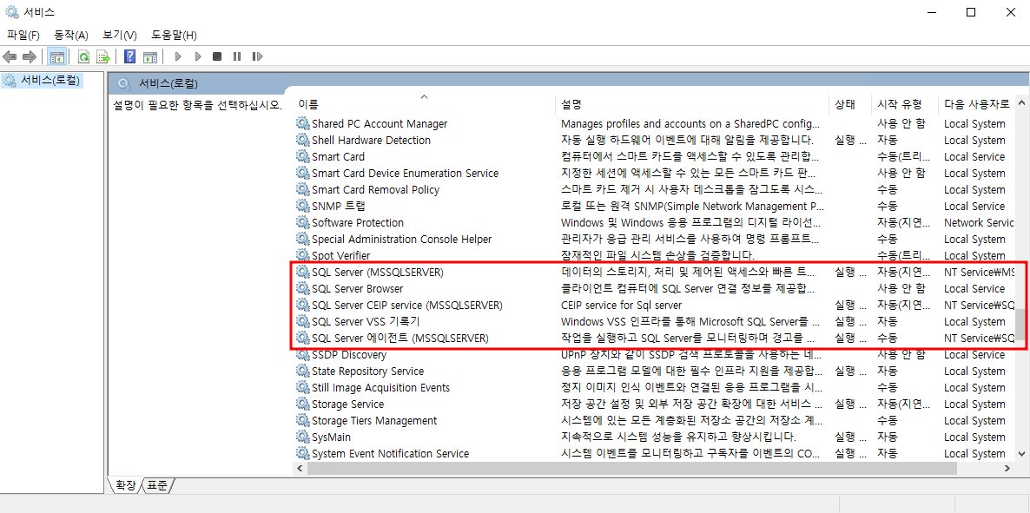Screen dimensions: 1030x513
Task: Click the gear icon beside SQL Server Browser
Action: (x=302, y=288)
